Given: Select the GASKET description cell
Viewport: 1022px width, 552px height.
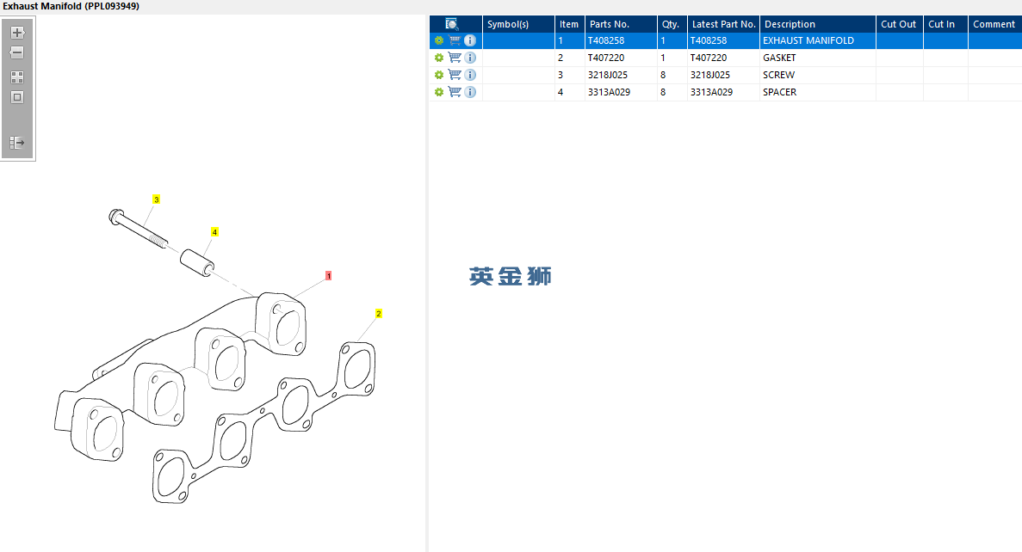Looking at the screenshot, I should [817, 58].
